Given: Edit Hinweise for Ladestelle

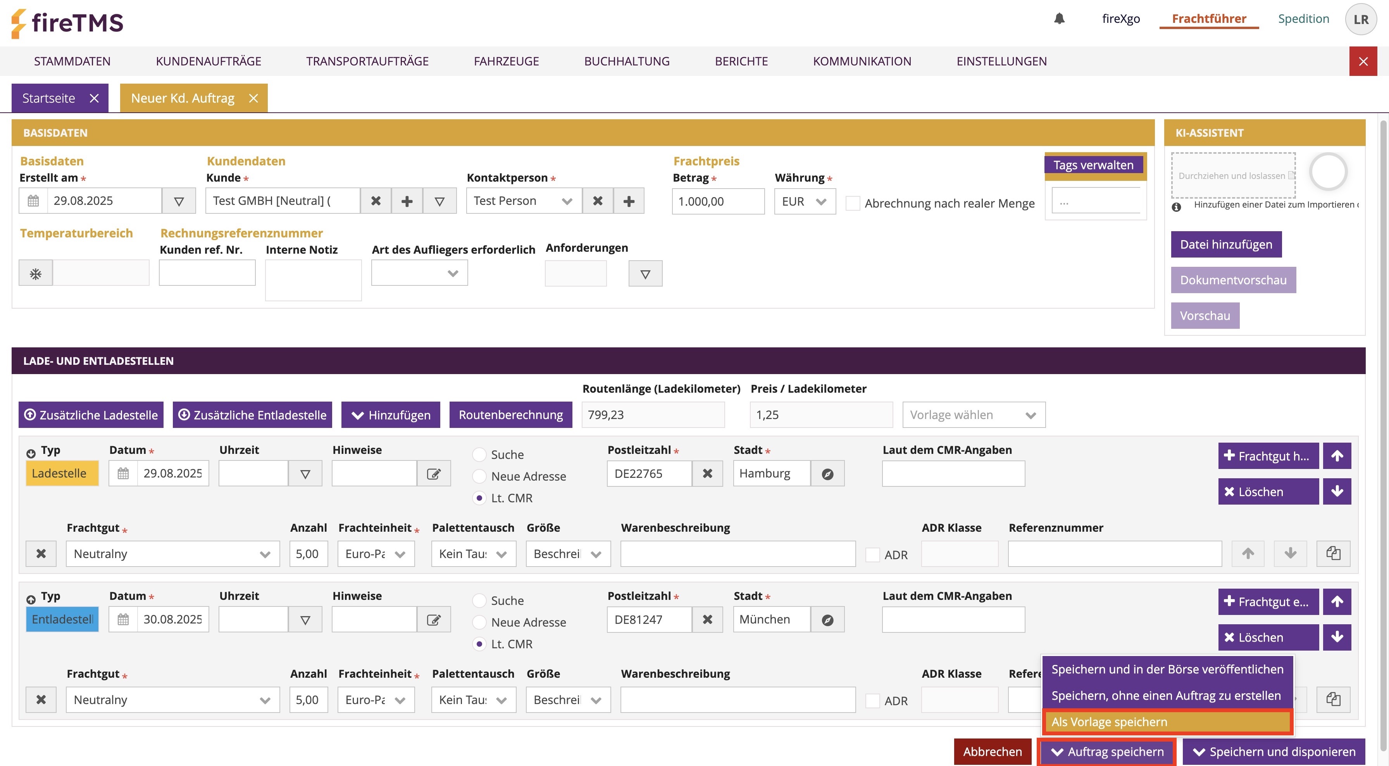Looking at the screenshot, I should click(434, 474).
